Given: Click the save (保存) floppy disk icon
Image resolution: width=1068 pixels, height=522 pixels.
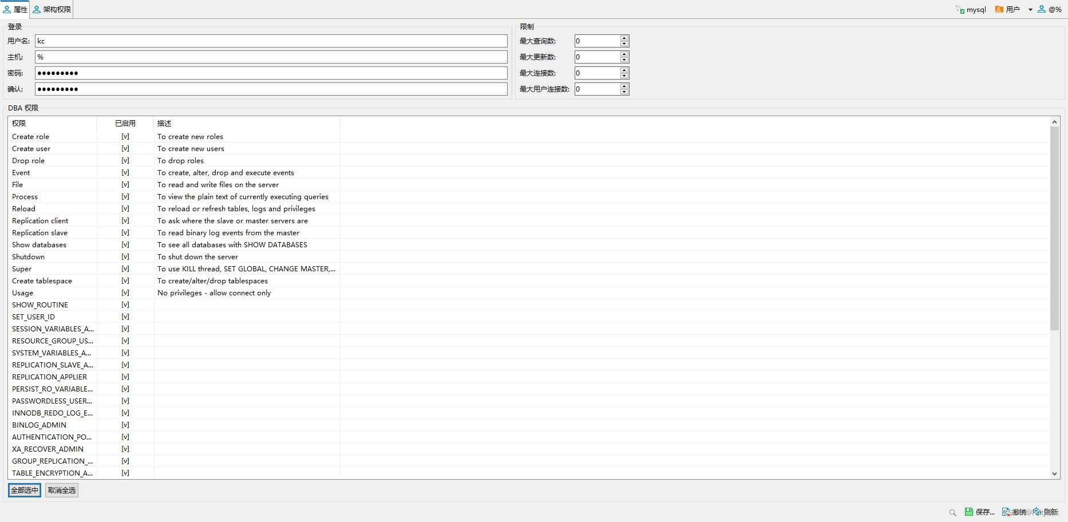Looking at the screenshot, I should (968, 512).
